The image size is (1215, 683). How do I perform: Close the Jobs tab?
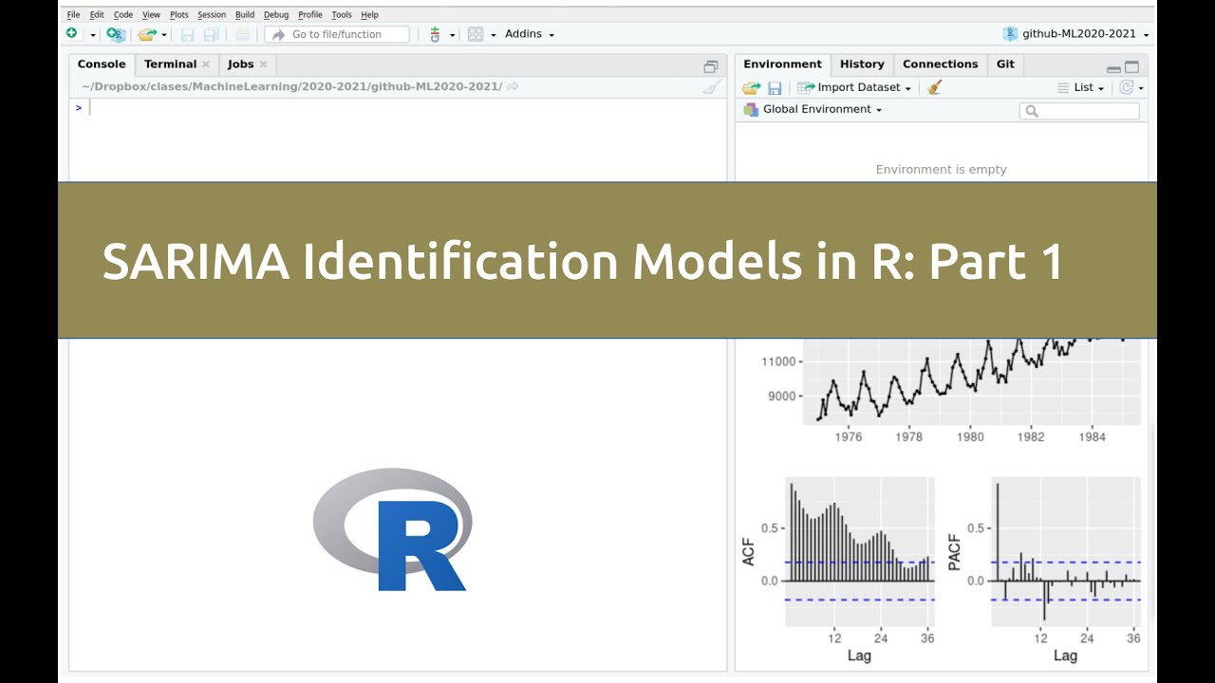point(263,65)
